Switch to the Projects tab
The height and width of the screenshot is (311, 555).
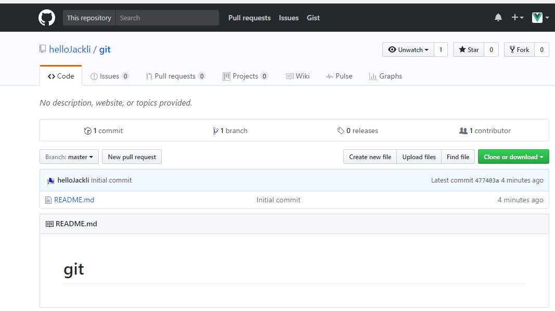click(x=246, y=76)
